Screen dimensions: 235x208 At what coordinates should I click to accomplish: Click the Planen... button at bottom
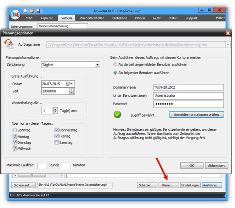(x=168, y=185)
